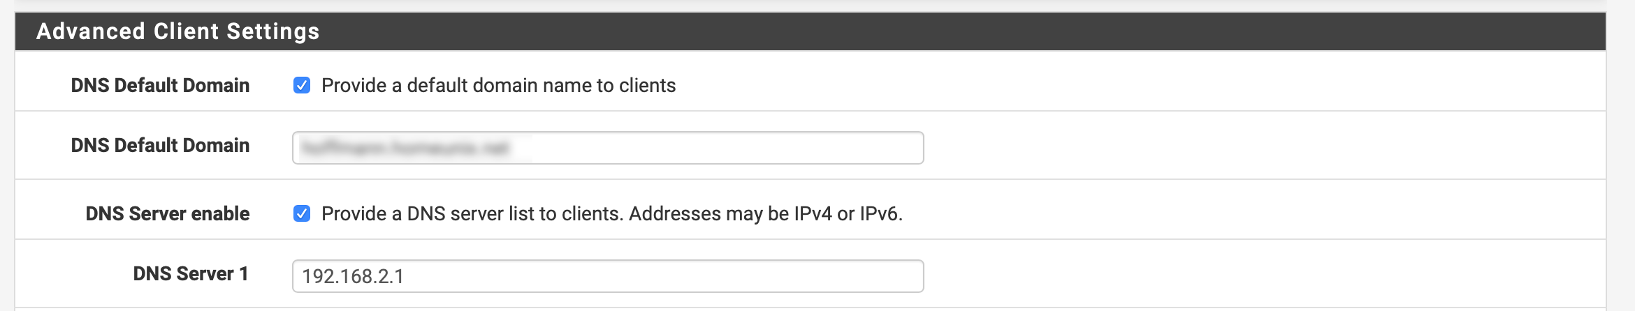This screenshot has height=311, width=1635.
Task: Click the Advanced Client Settings header title
Action: coord(177,31)
